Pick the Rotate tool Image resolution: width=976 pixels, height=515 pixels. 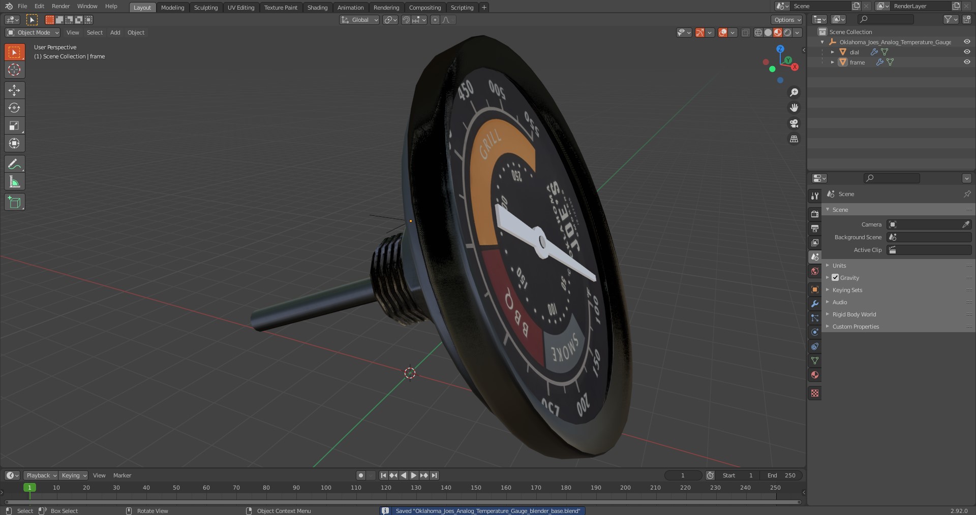point(14,108)
